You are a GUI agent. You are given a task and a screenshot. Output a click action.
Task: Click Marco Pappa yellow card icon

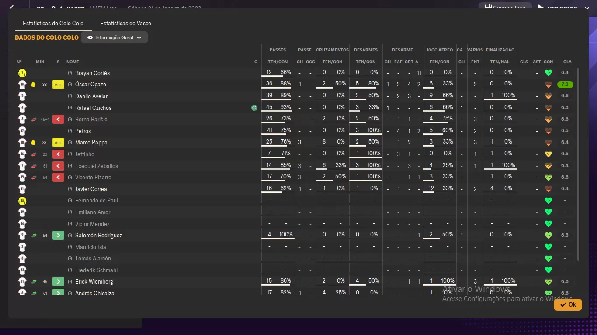[33, 143]
